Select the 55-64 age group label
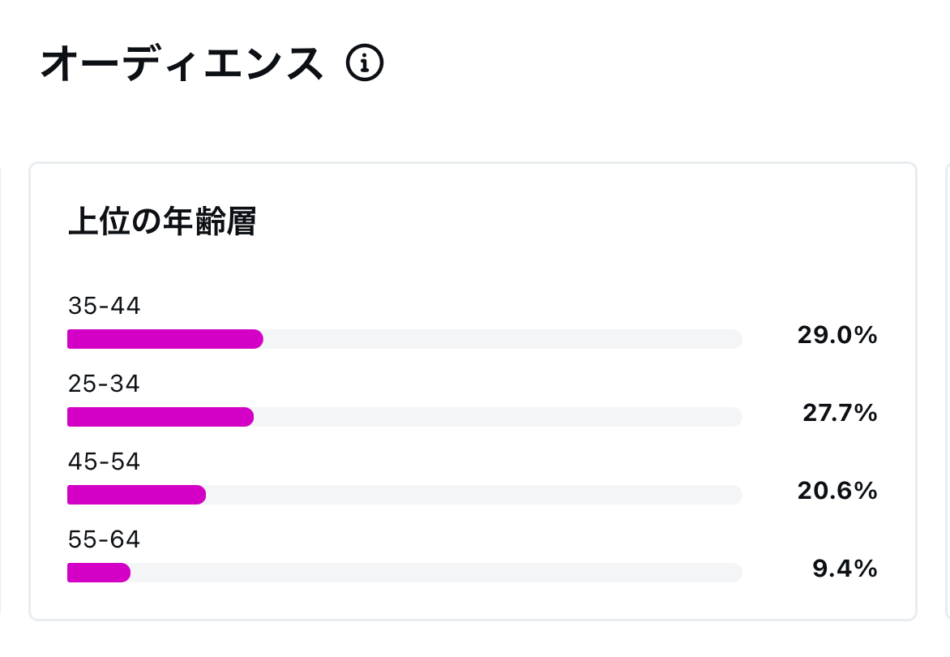Screen dimensions: 950x657 pyautogui.click(x=105, y=539)
